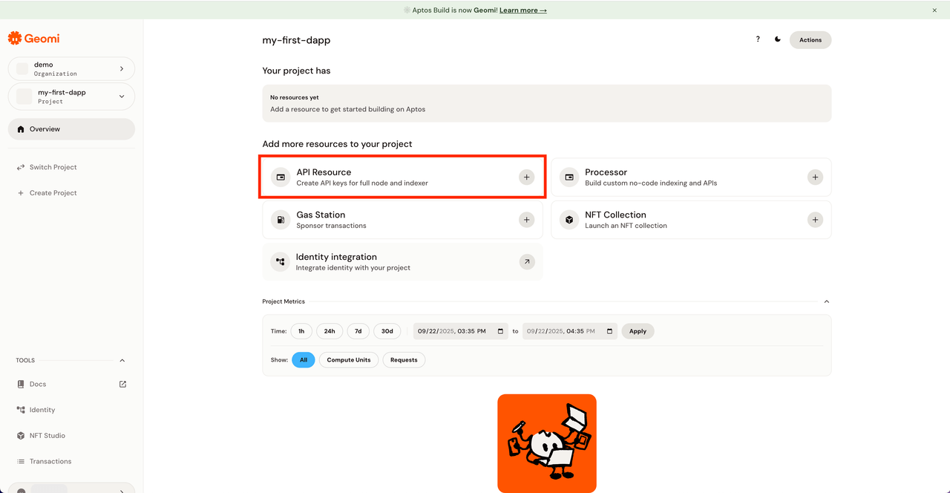Toggle dark mode with the moon icon
This screenshot has height=493, width=950.
[777, 39]
